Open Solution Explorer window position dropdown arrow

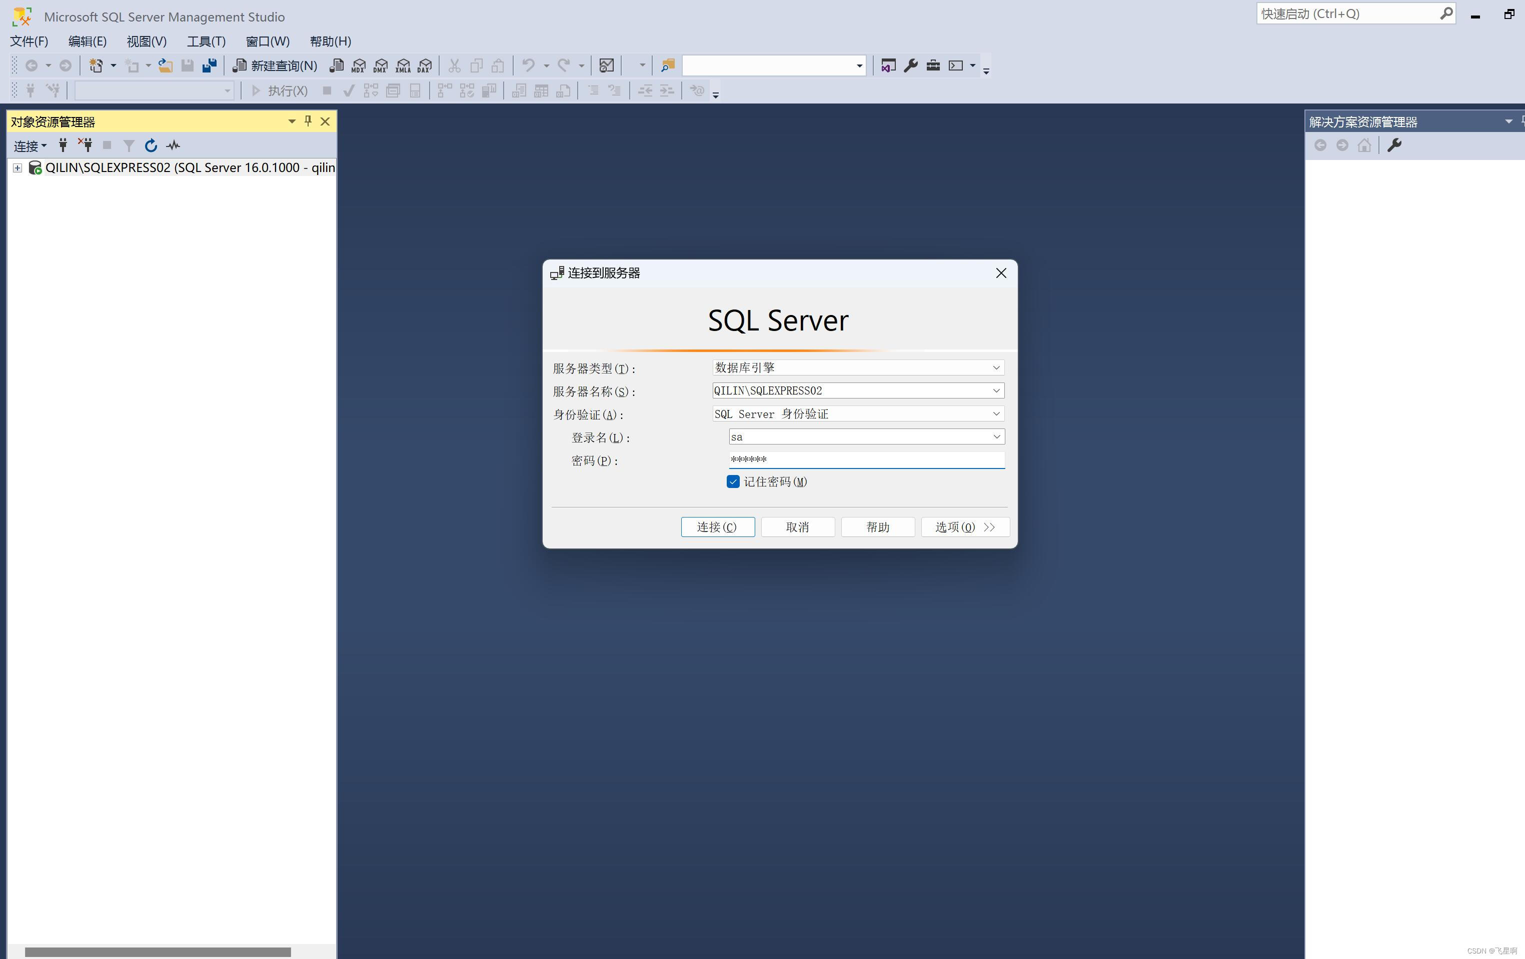coord(1508,121)
